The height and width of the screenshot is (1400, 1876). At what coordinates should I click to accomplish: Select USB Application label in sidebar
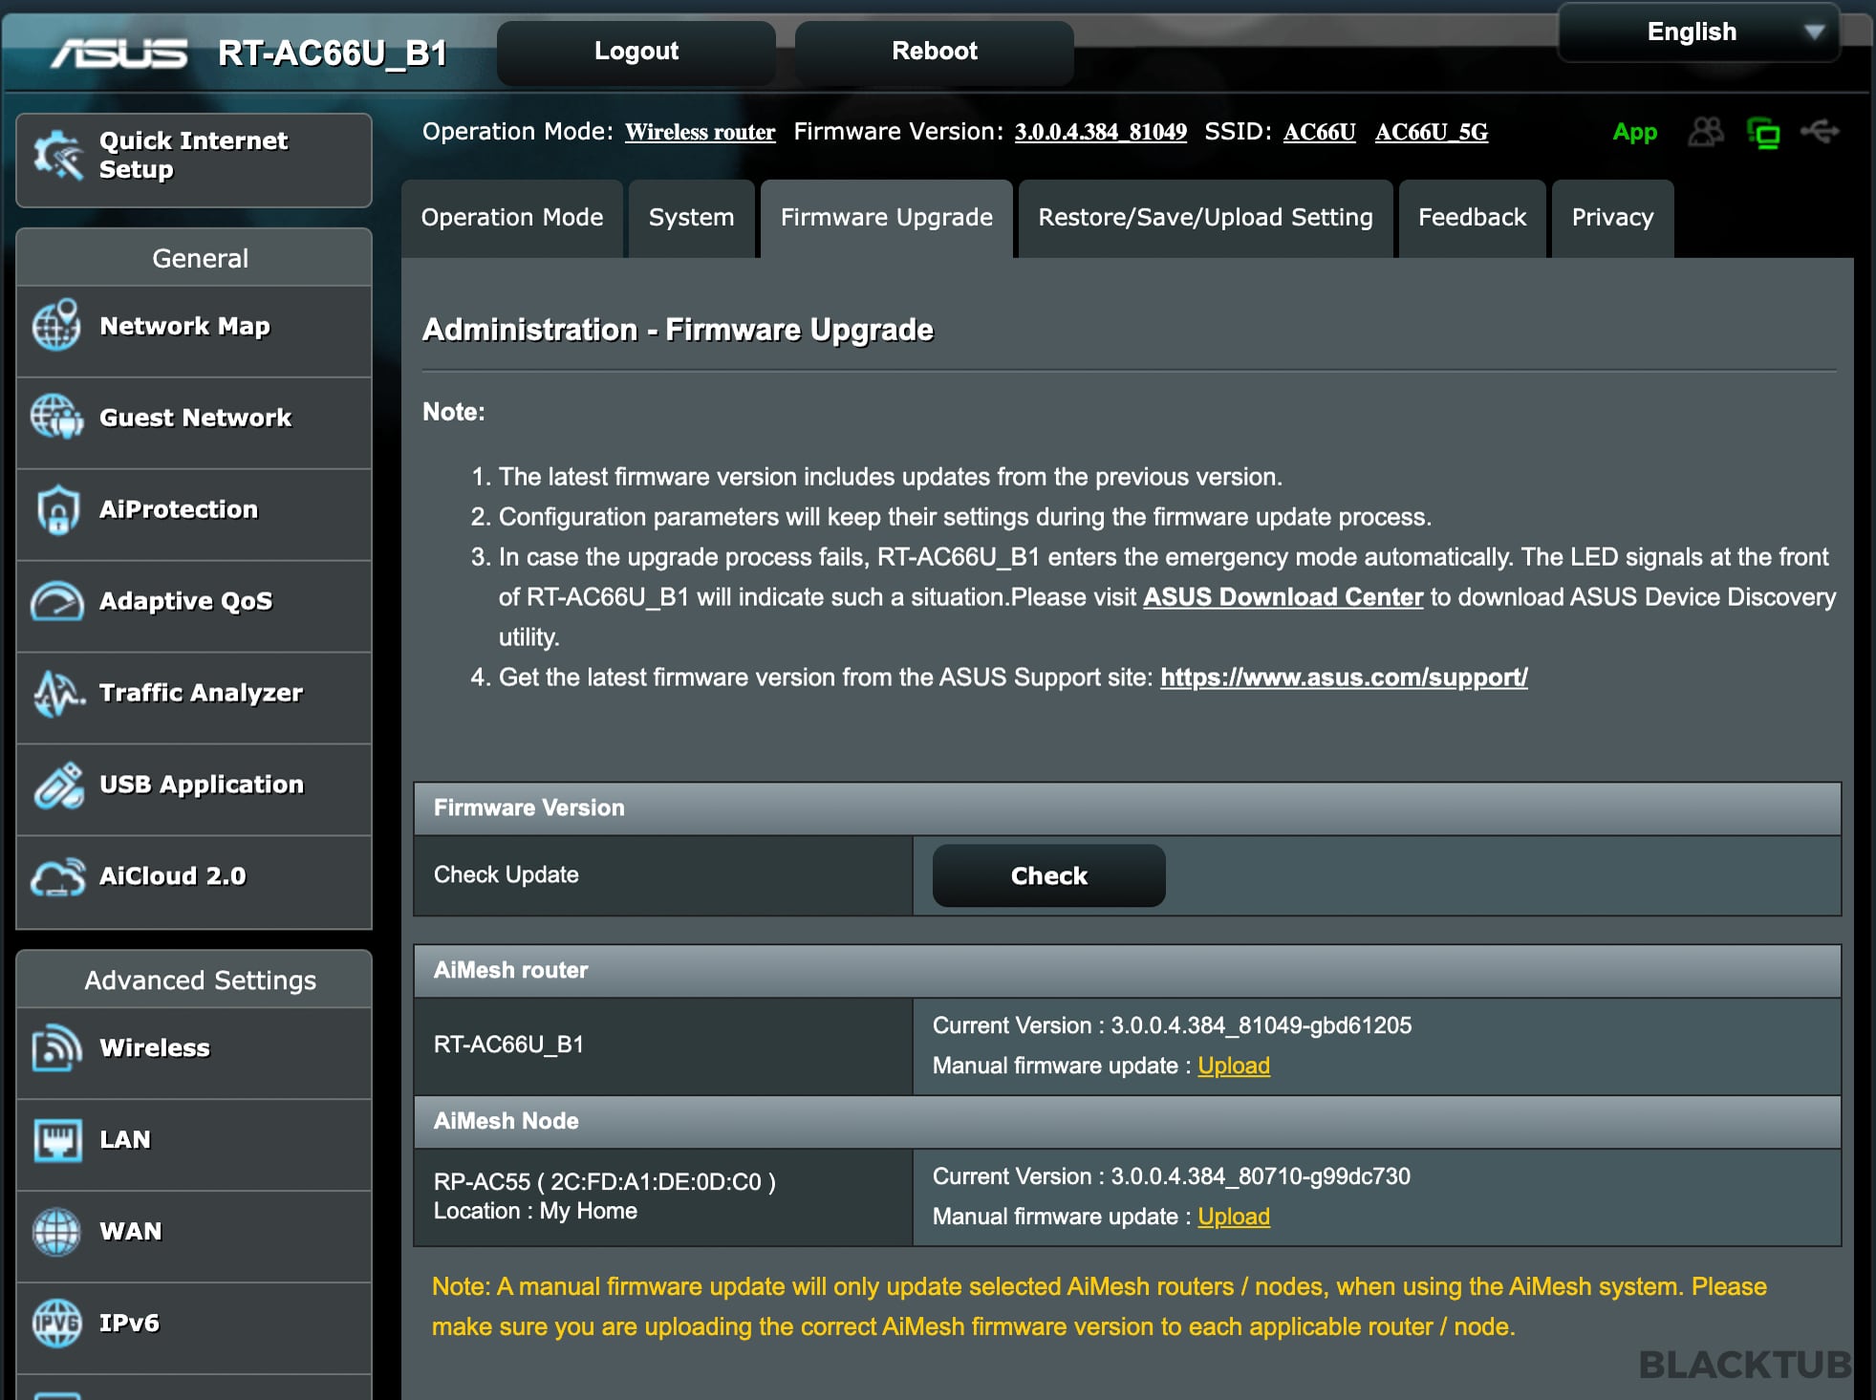[x=202, y=786]
